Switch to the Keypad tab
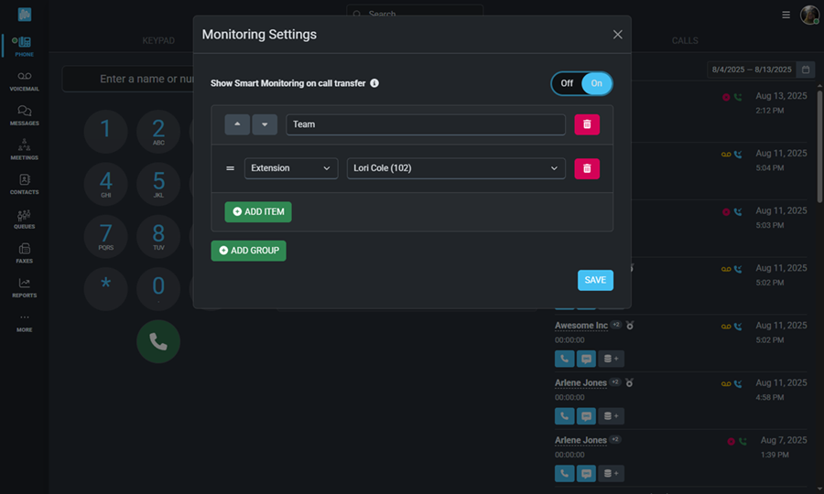Image resolution: width=824 pixels, height=494 pixels. click(x=158, y=40)
